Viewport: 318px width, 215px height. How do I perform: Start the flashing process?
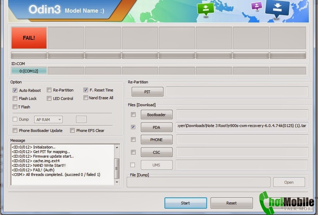186,203
